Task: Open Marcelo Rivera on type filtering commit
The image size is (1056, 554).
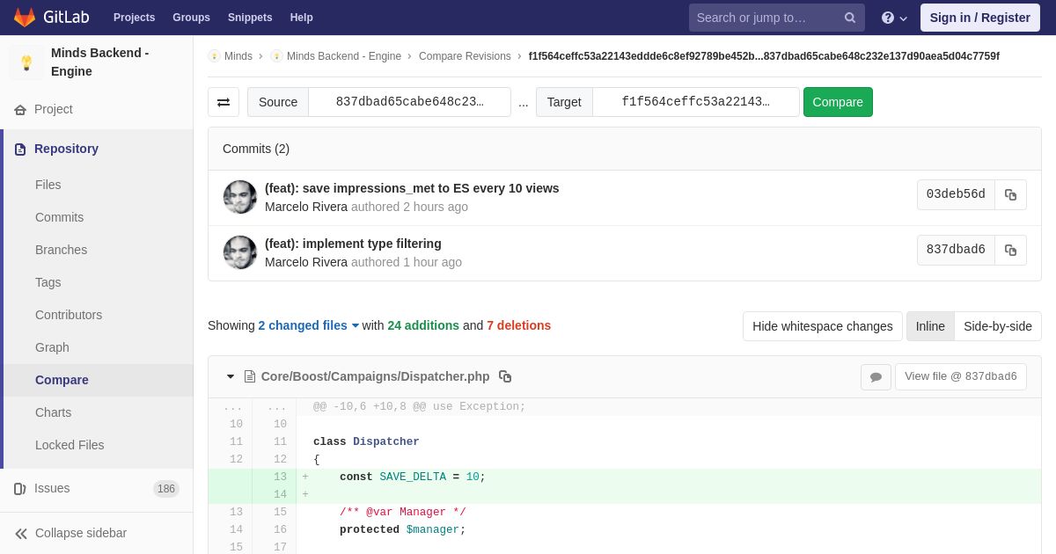Action: [x=306, y=262]
